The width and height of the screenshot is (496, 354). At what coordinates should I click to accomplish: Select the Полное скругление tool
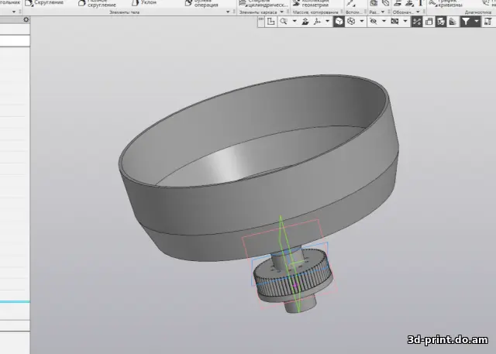[97, 3]
